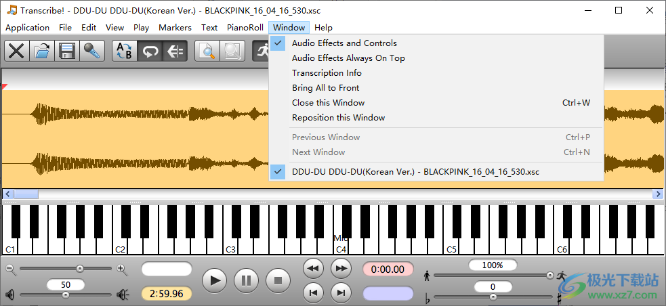The image size is (666, 306).
Task: Jump to next marker with skip-forward button
Action: pos(341,292)
